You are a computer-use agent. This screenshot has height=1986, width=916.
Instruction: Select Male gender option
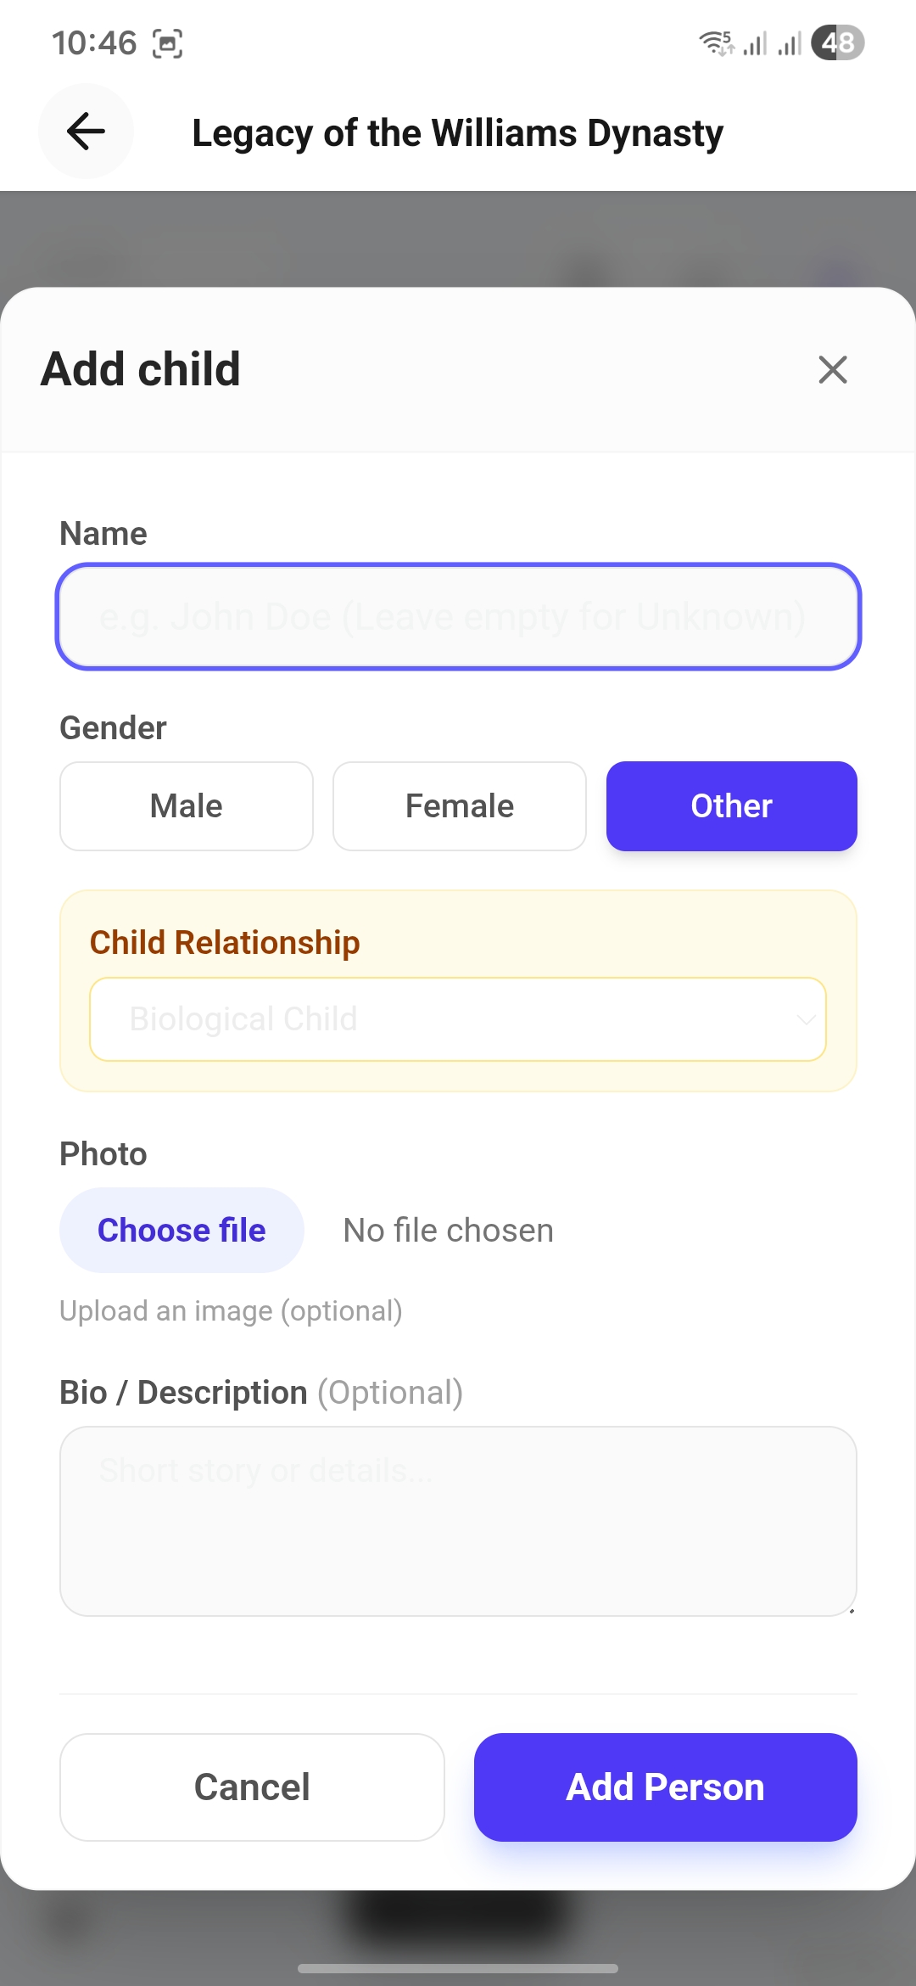(187, 806)
